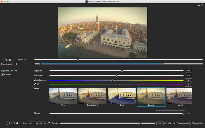205x128 pixels.
Task: Reset export size with the revert arrow
Action: (x=49, y=123)
